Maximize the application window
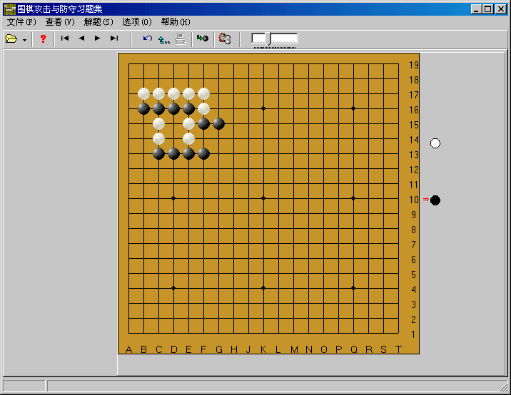The height and width of the screenshot is (395, 511). (488, 9)
